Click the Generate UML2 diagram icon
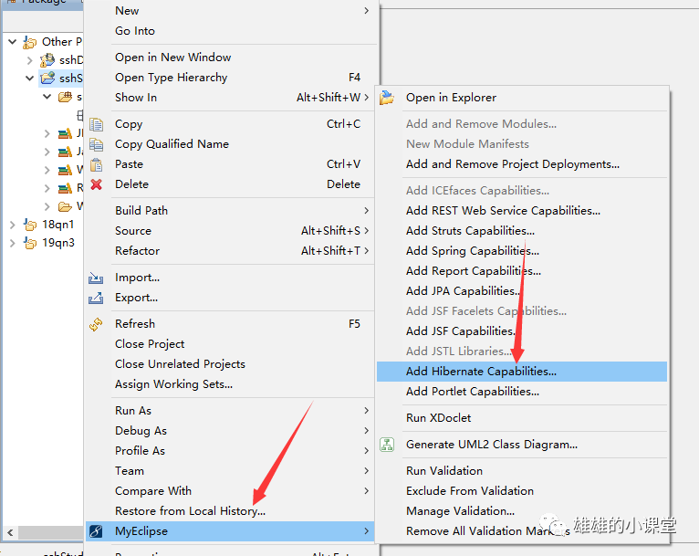 pos(387,445)
